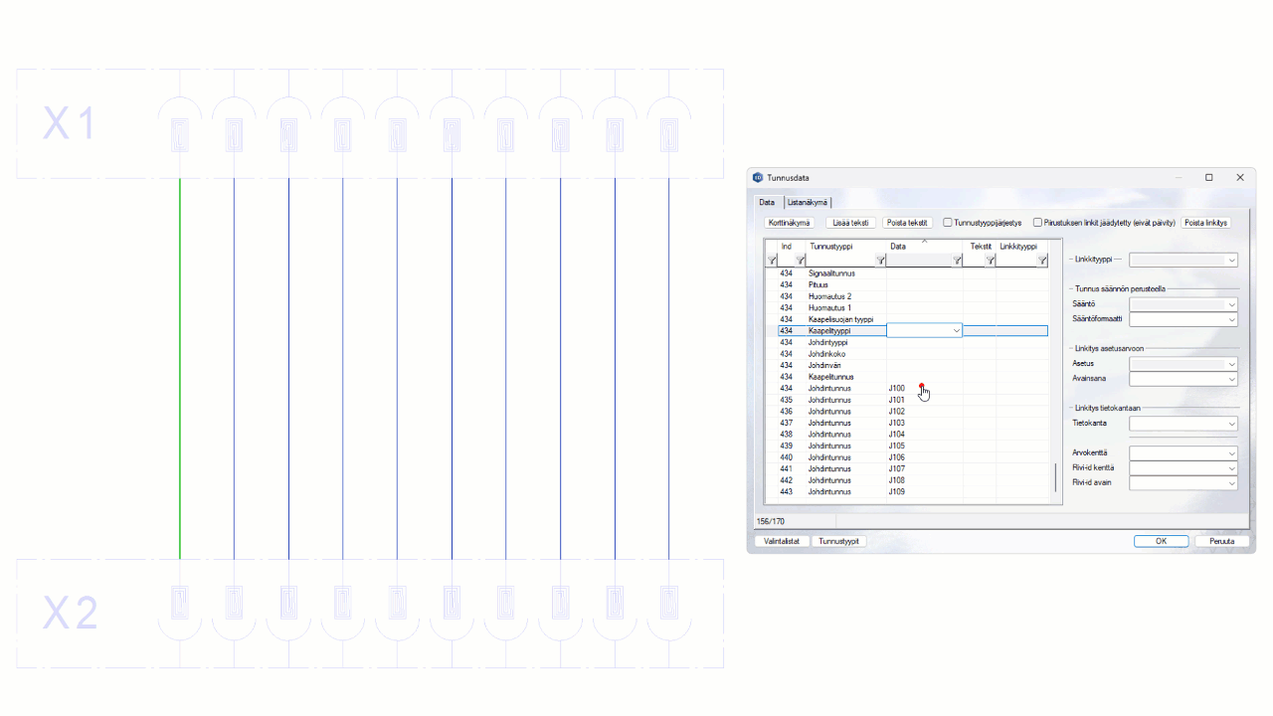Click the J101 data cell
The height and width of the screenshot is (716, 1273).
click(x=924, y=400)
